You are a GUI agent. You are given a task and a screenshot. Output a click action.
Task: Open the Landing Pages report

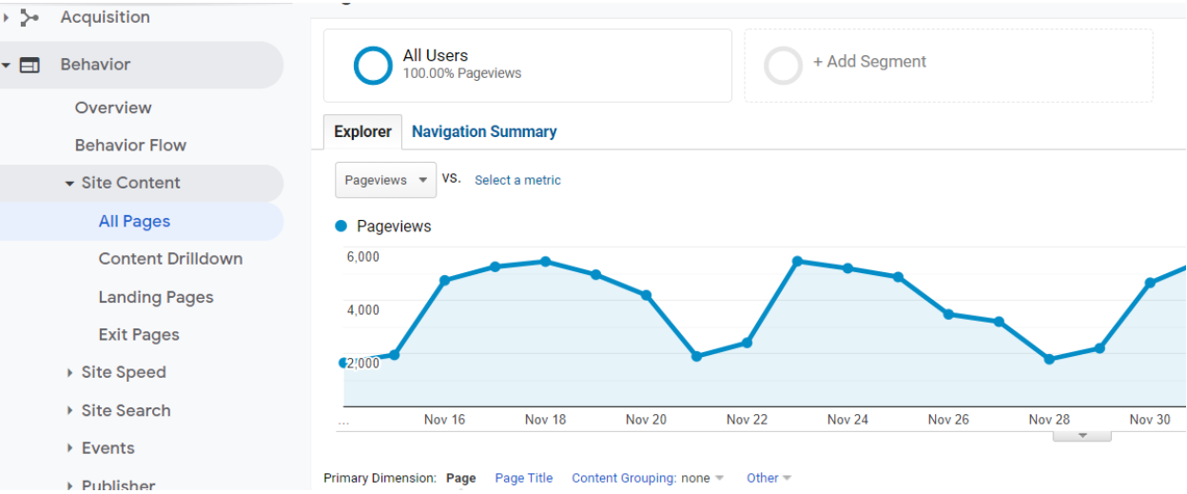pos(156,298)
